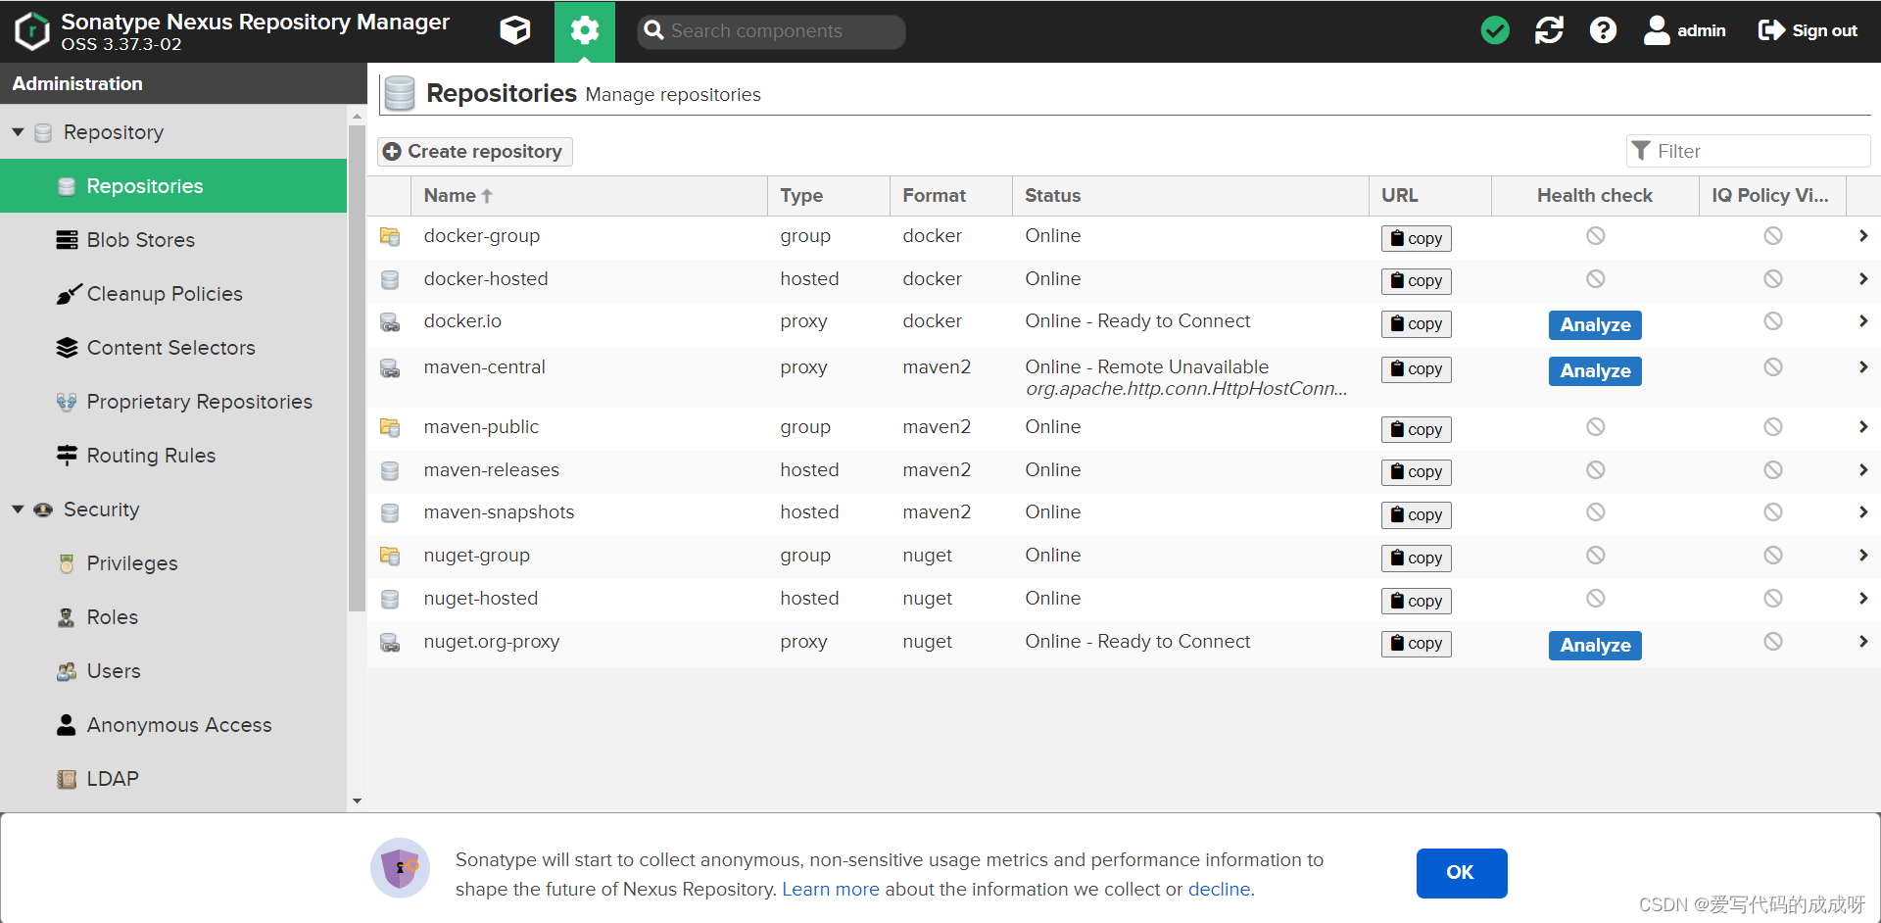Collapse the Security tree section

tap(18, 509)
